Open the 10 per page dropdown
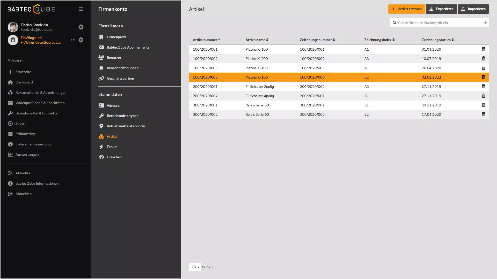Image resolution: width=497 pixels, height=279 pixels. click(195, 267)
